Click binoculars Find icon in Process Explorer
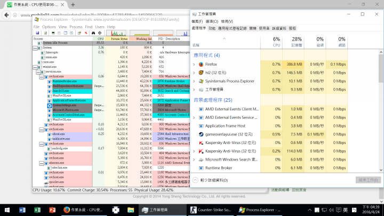The image size is (384, 216). (93, 33)
